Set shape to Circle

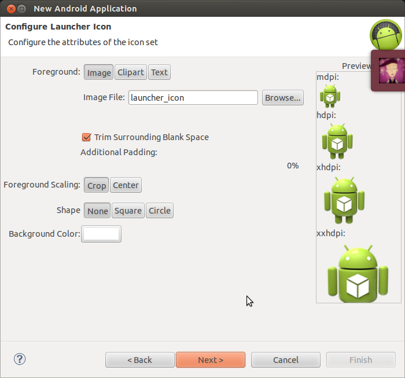pyautogui.click(x=160, y=211)
